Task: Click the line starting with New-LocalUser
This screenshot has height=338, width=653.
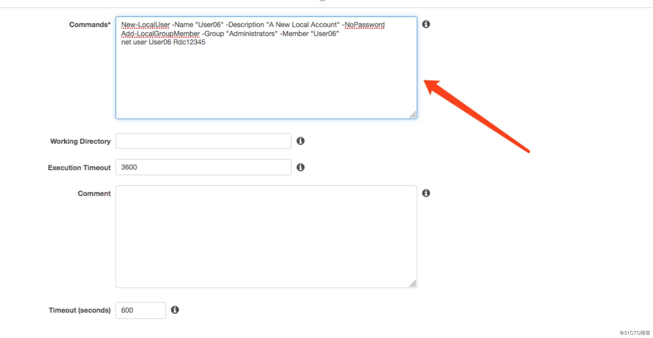Action: [253, 25]
